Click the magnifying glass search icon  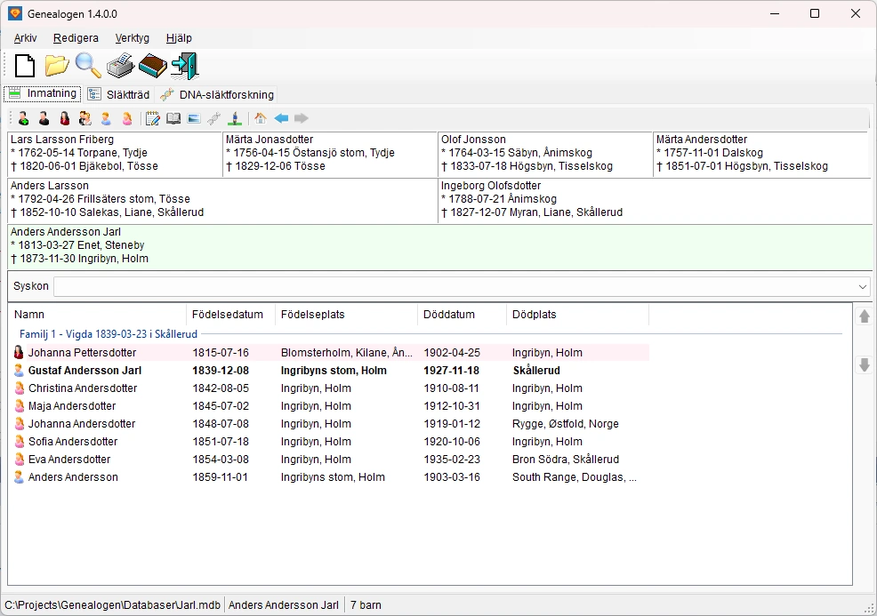coord(88,66)
